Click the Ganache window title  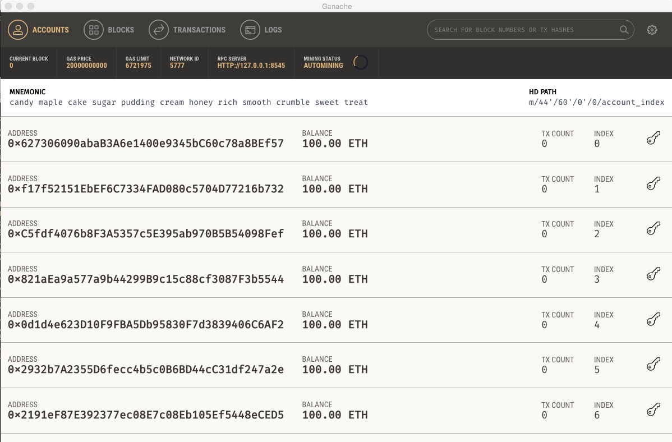337,6
